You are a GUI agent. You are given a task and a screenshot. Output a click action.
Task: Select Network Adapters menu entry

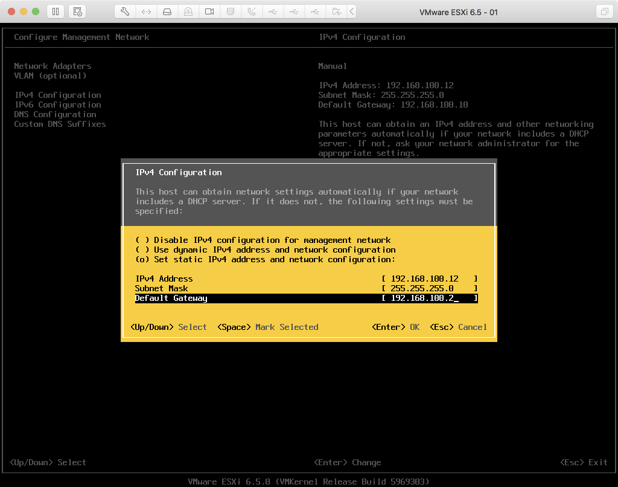coord(53,66)
